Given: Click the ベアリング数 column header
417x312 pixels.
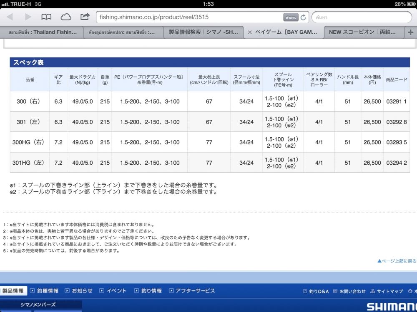Looking at the screenshot, I should [x=319, y=79].
